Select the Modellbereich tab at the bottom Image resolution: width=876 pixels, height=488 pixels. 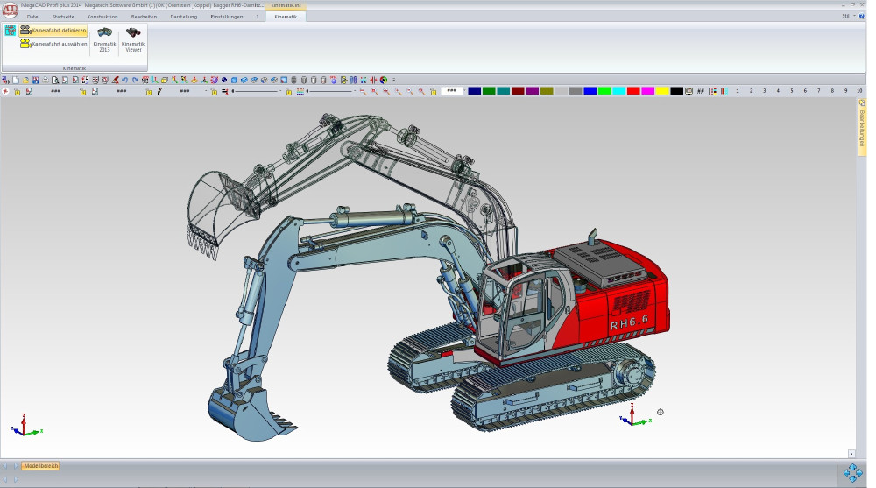click(x=41, y=465)
